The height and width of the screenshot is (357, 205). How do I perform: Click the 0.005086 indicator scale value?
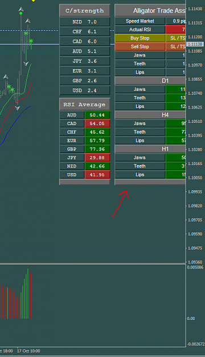195,267
